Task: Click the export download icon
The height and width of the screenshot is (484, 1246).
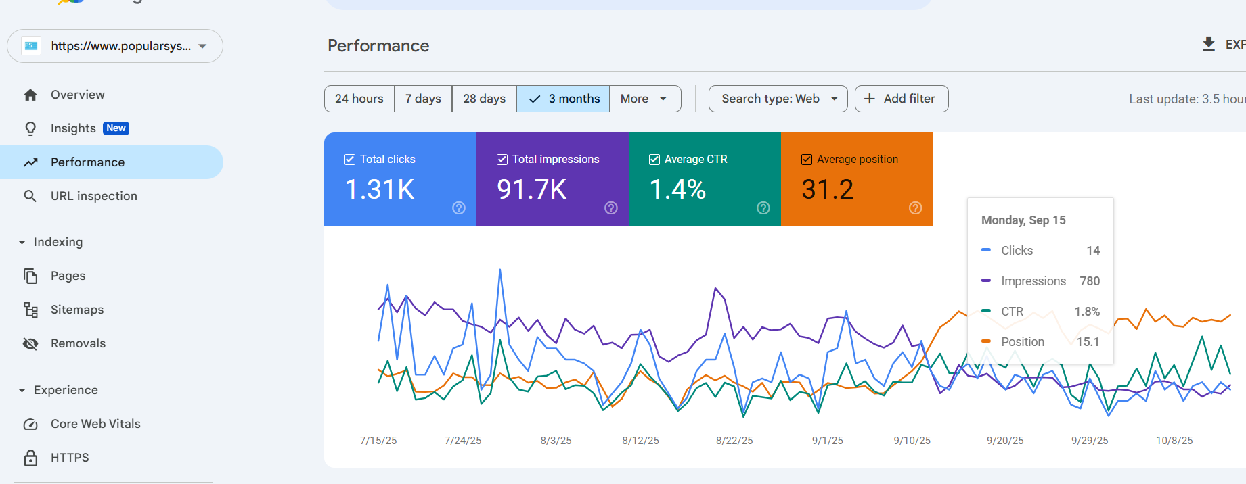Action: (1208, 44)
